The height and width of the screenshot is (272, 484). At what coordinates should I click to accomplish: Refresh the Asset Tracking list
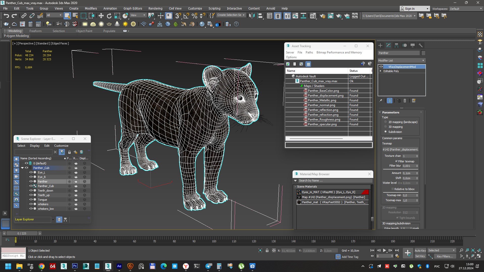[x=288, y=64]
